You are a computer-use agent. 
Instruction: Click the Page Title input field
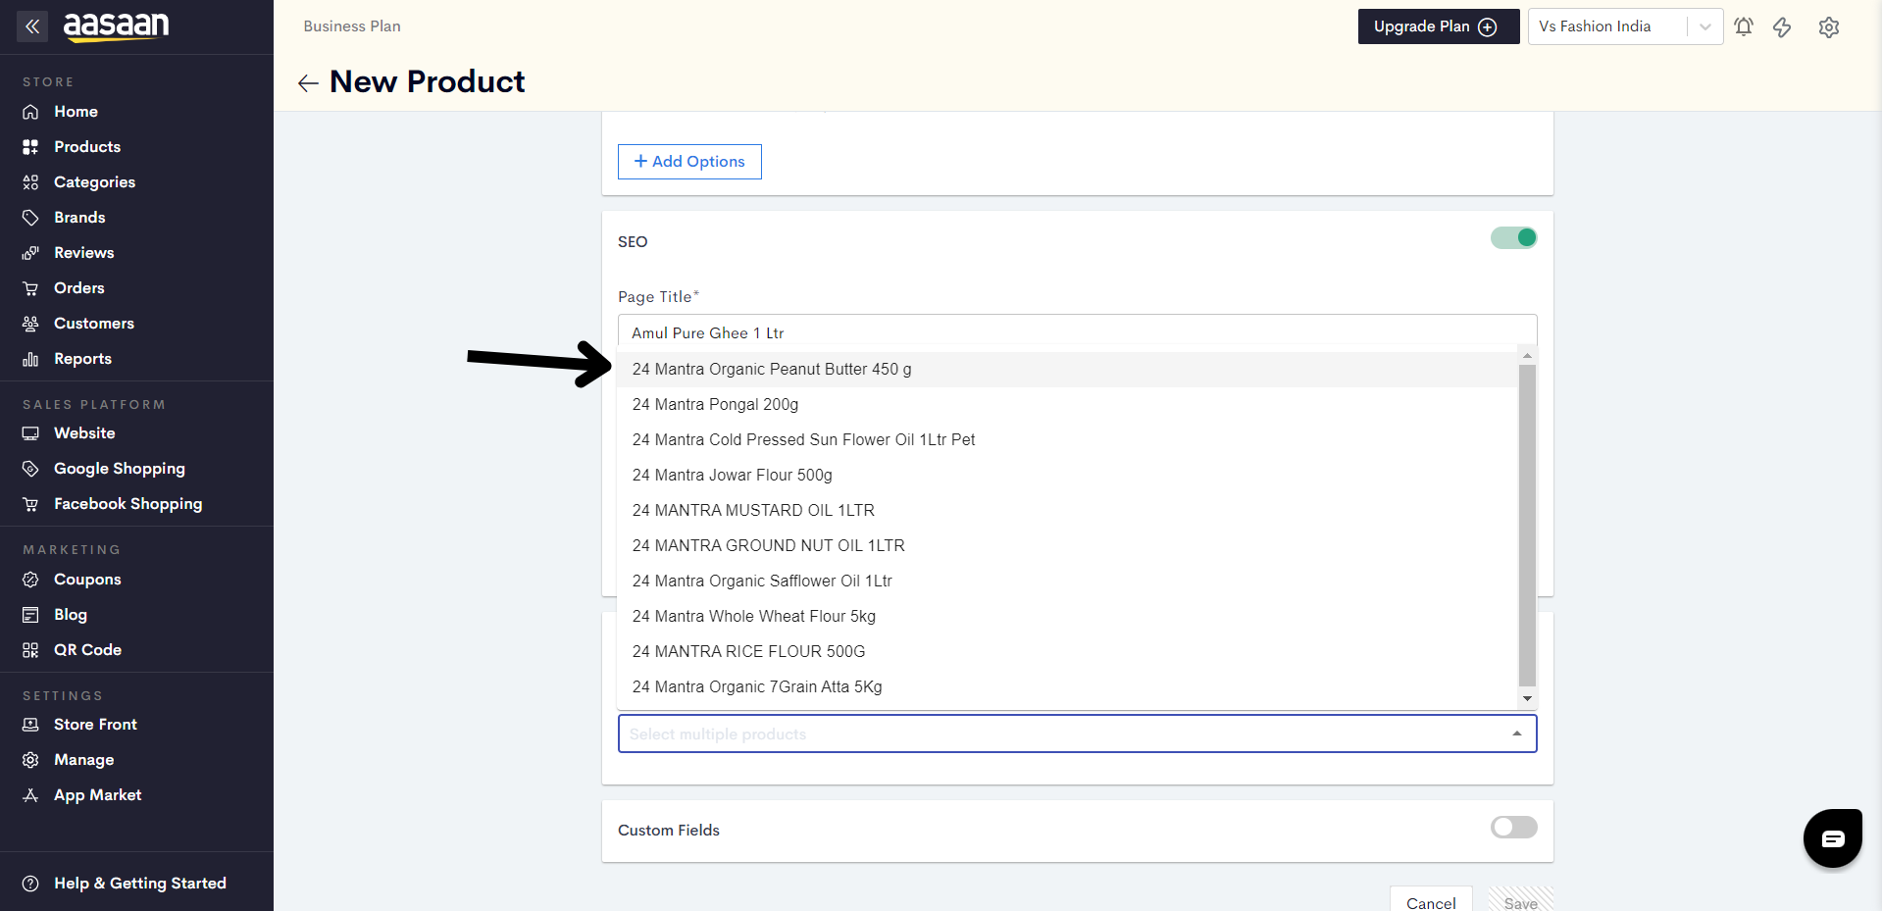click(1077, 332)
